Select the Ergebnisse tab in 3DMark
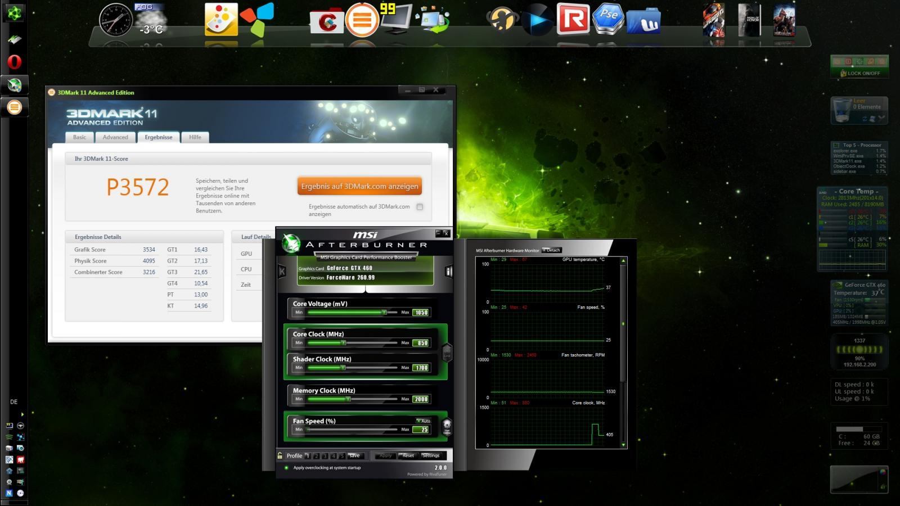This screenshot has height=506, width=900. click(159, 137)
